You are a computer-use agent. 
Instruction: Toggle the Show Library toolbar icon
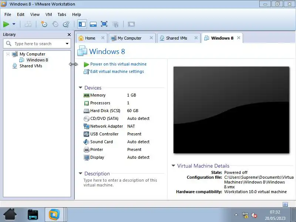[82, 24]
